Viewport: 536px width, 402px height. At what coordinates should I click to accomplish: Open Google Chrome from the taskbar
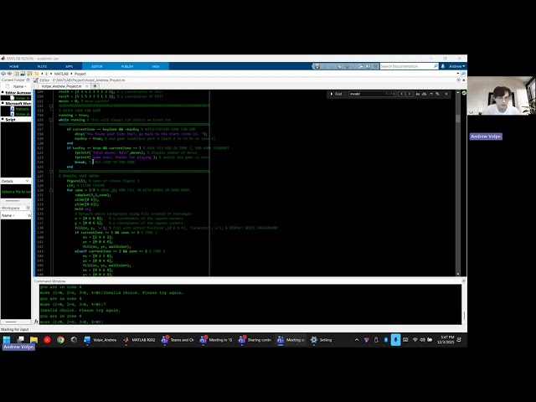tap(60, 340)
